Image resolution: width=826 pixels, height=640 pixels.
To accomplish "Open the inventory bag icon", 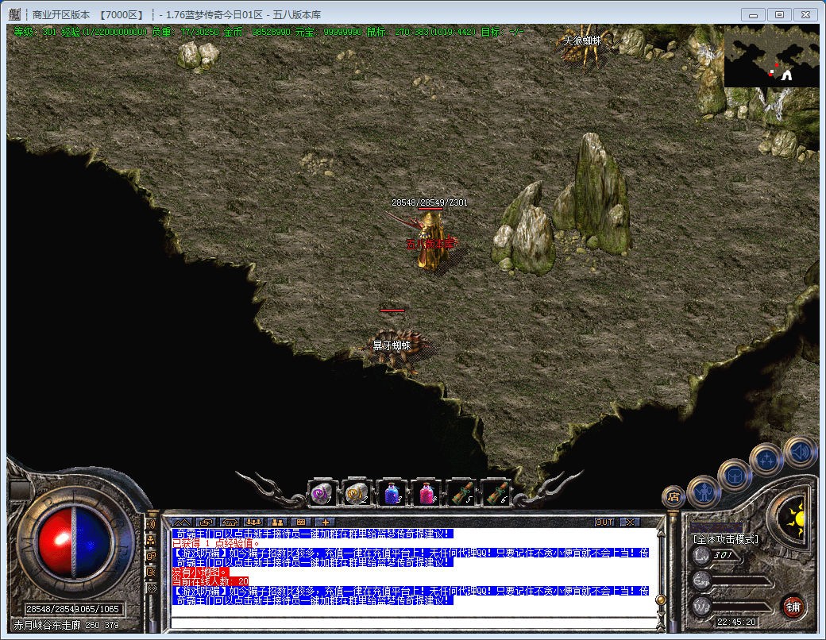I will (734, 476).
